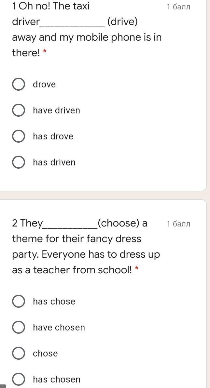Click the '1 балл' label of question 2
The height and width of the screenshot is (388, 210).
(178, 224)
